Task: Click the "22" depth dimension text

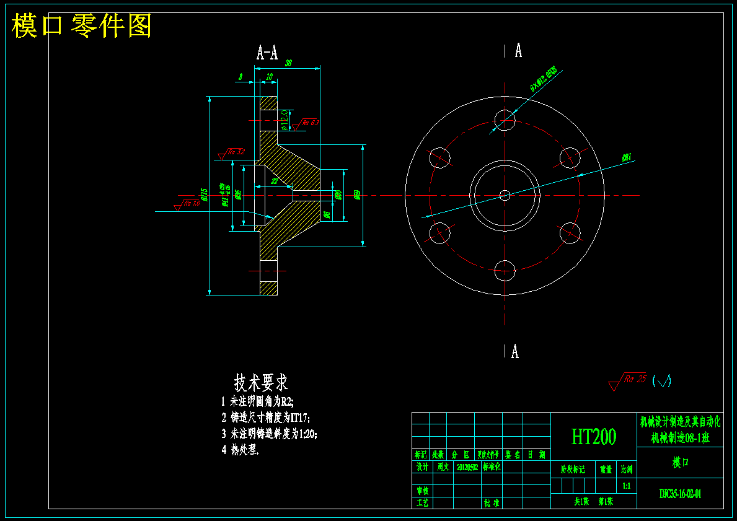Action: [x=275, y=180]
